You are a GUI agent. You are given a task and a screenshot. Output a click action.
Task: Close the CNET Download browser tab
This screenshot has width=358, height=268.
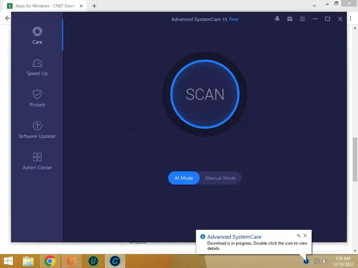coord(81,6)
